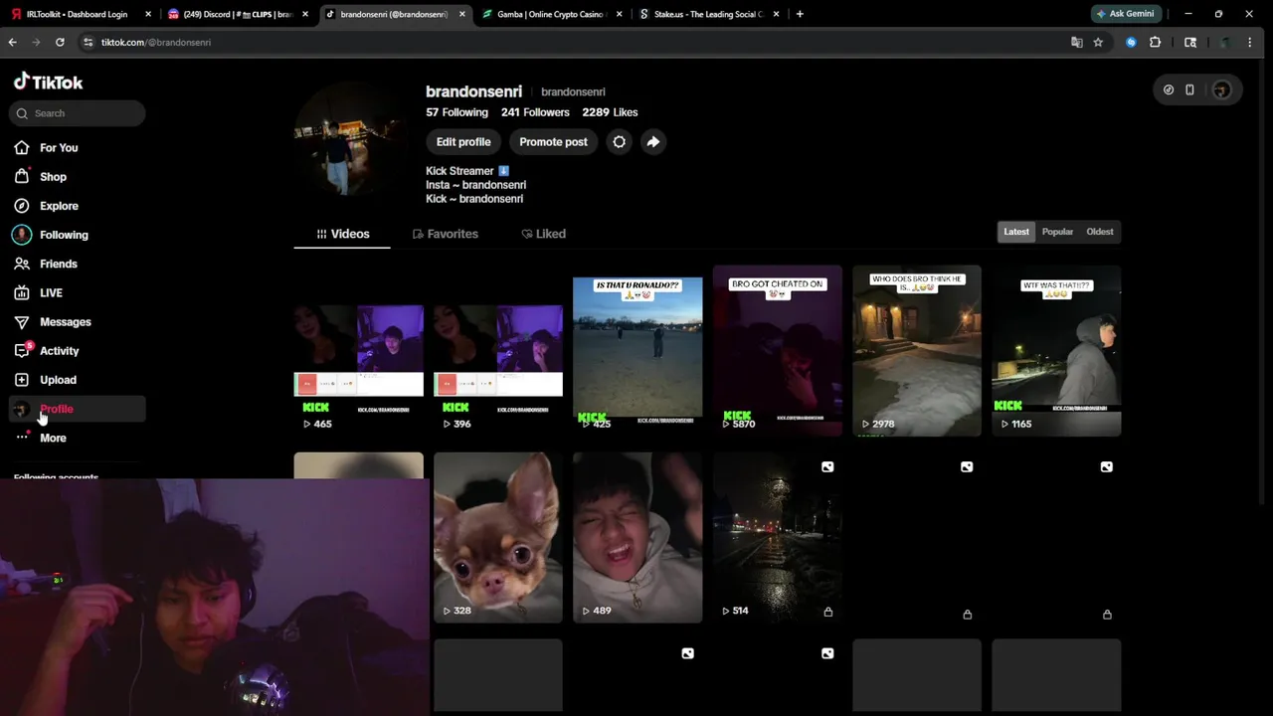Open the BRO GOT CHEATED ON video

pos(777,350)
